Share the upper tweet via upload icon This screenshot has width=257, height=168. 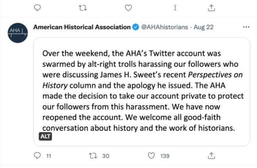[211, 8]
